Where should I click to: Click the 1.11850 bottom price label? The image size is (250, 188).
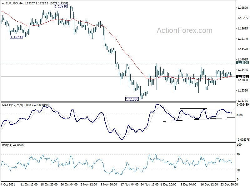click(132, 99)
